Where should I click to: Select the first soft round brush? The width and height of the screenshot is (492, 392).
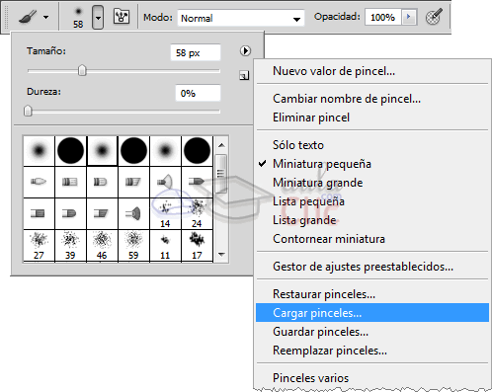pos(39,151)
